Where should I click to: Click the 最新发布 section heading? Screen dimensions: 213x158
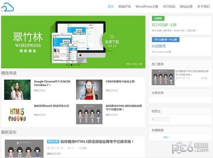click(9, 132)
